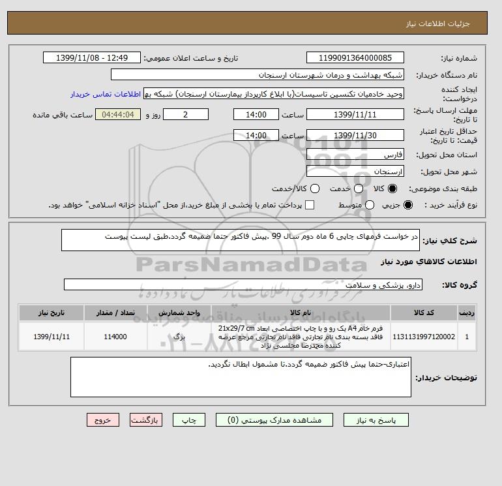The width and height of the screenshot is (502, 486).
Task: Click the response deadline date 1399/11/11 field
Action: 355,114
